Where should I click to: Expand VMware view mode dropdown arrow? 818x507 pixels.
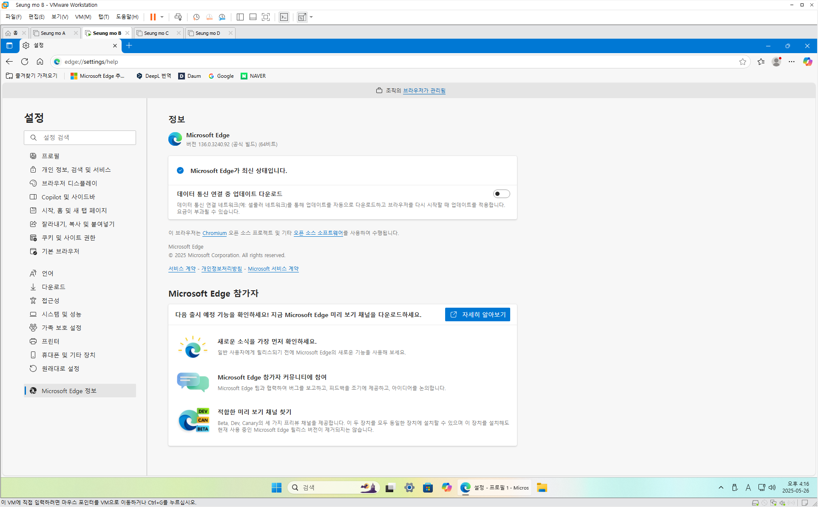(312, 17)
